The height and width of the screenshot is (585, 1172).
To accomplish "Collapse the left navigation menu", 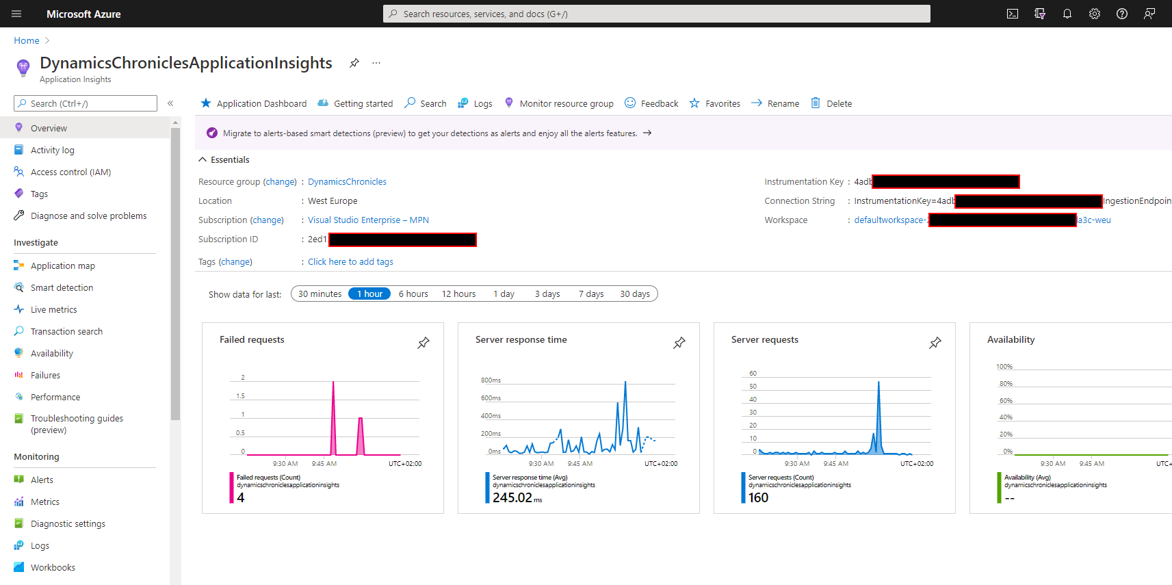I will tap(170, 103).
